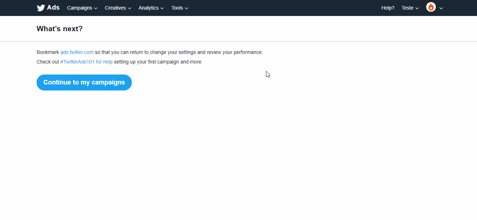Click the text "review your performance"
This screenshot has height=220, width=477.
tap(234, 52)
